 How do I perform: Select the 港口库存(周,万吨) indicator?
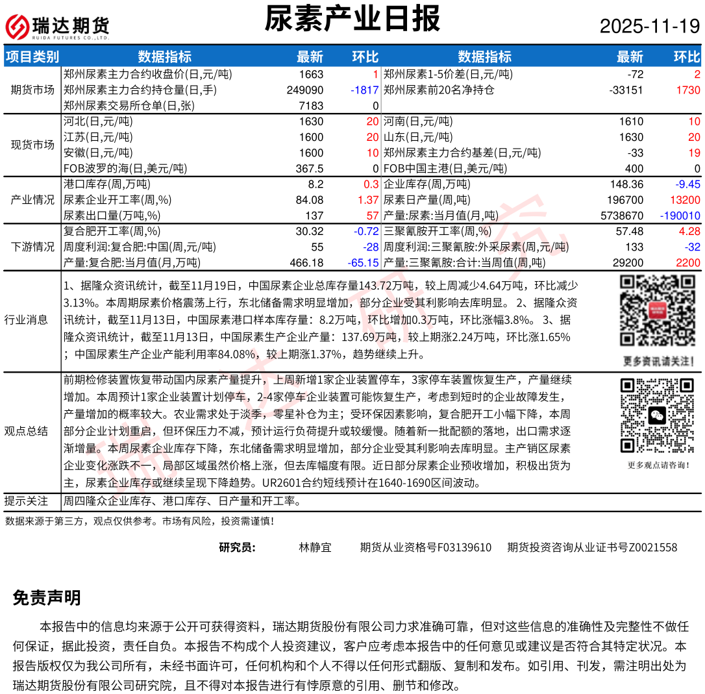pos(106,184)
